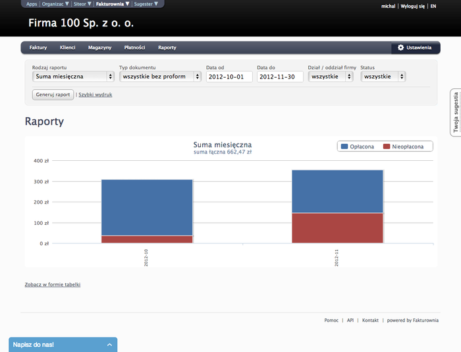Toggle the blue Opłacona legend swatch
The height and width of the screenshot is (352, 461).
pos(344,146)
